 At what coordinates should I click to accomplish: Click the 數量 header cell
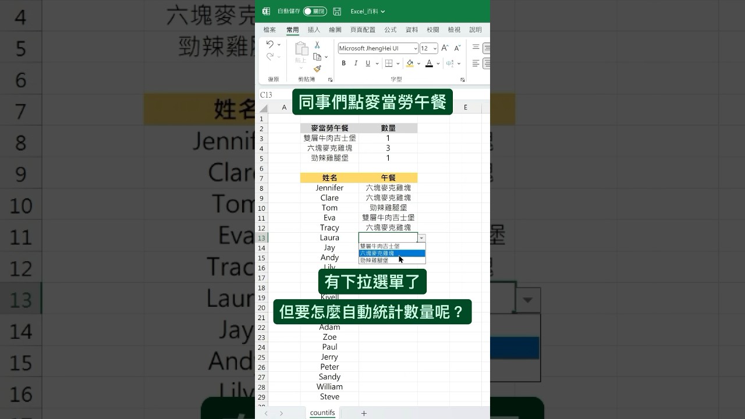click(388, 129)
